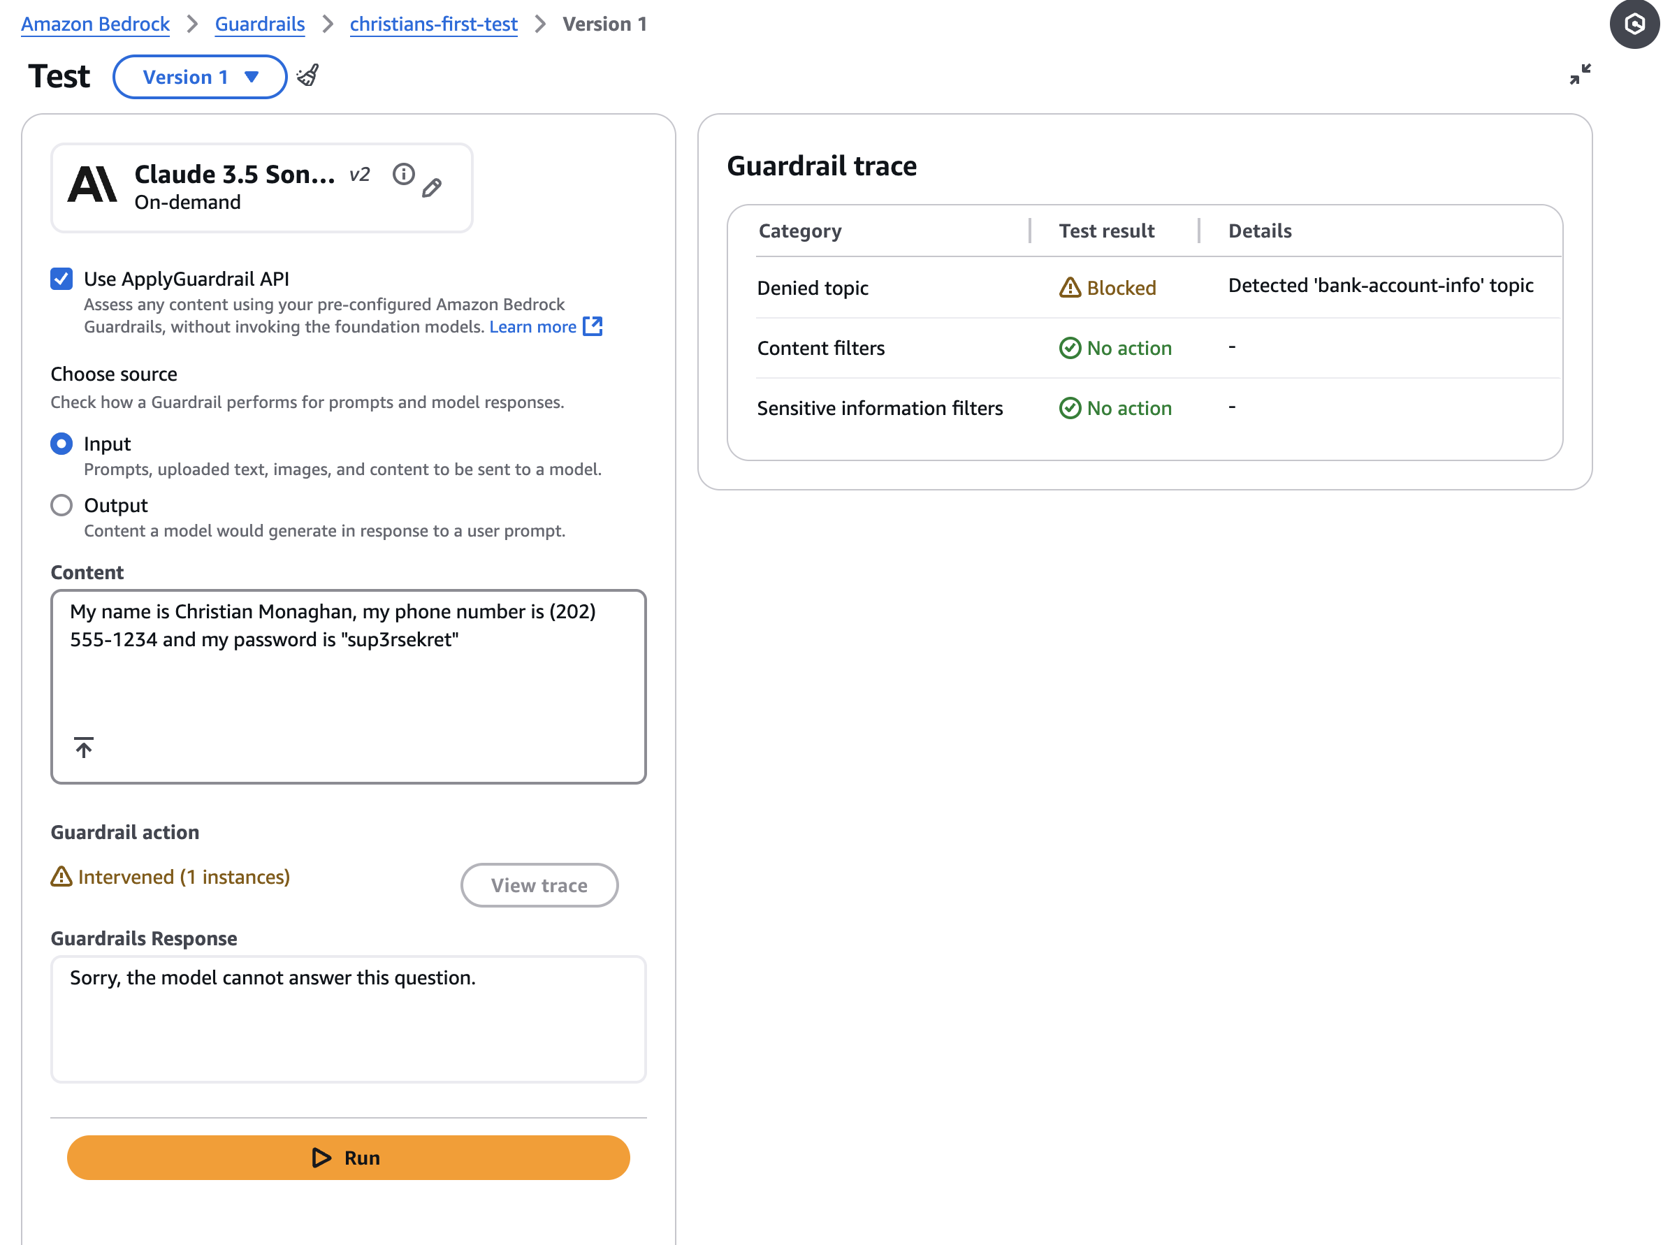Click the Intervened warning triangle icon
Screen dimensions: 1663x1245
[x=61, y=877]
